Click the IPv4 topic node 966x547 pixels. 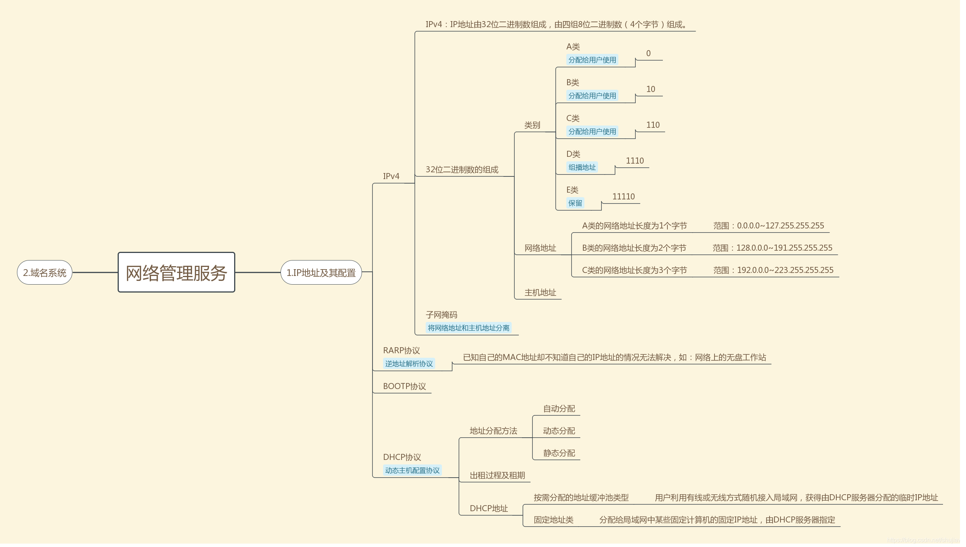tap(391, 176)
